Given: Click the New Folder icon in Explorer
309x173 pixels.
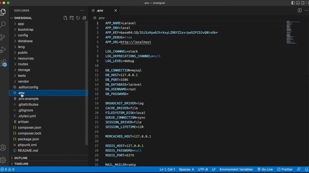Looking at the screenshot, I should 72,18.
